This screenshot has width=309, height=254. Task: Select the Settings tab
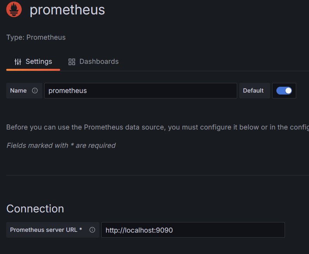tap(33, 61)
